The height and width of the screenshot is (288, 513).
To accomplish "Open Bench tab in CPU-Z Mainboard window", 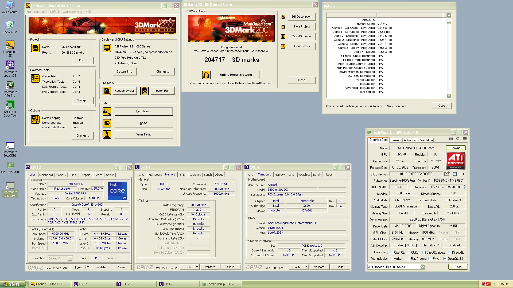I will point(317,175).
